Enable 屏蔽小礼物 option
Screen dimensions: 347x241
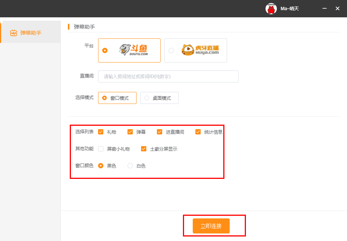pyautogui.click(x=101, y=149)
